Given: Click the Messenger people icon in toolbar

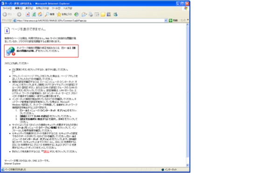Looking at the screenshot, I should point(115,14).
